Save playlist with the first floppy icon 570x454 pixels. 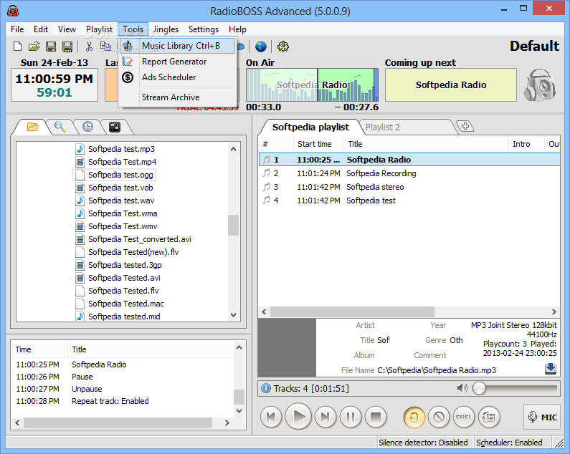50,47
